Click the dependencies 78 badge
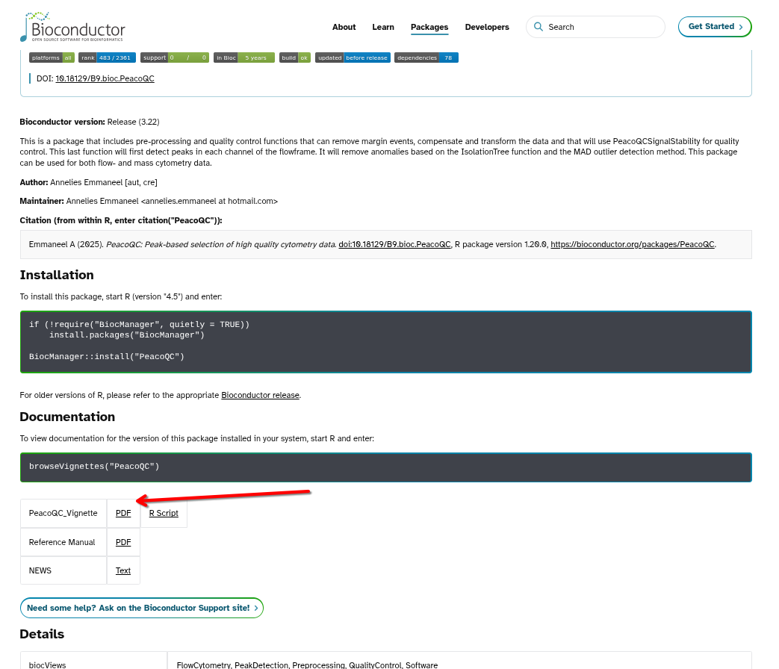Screen dimensions: 779x669 426,57
